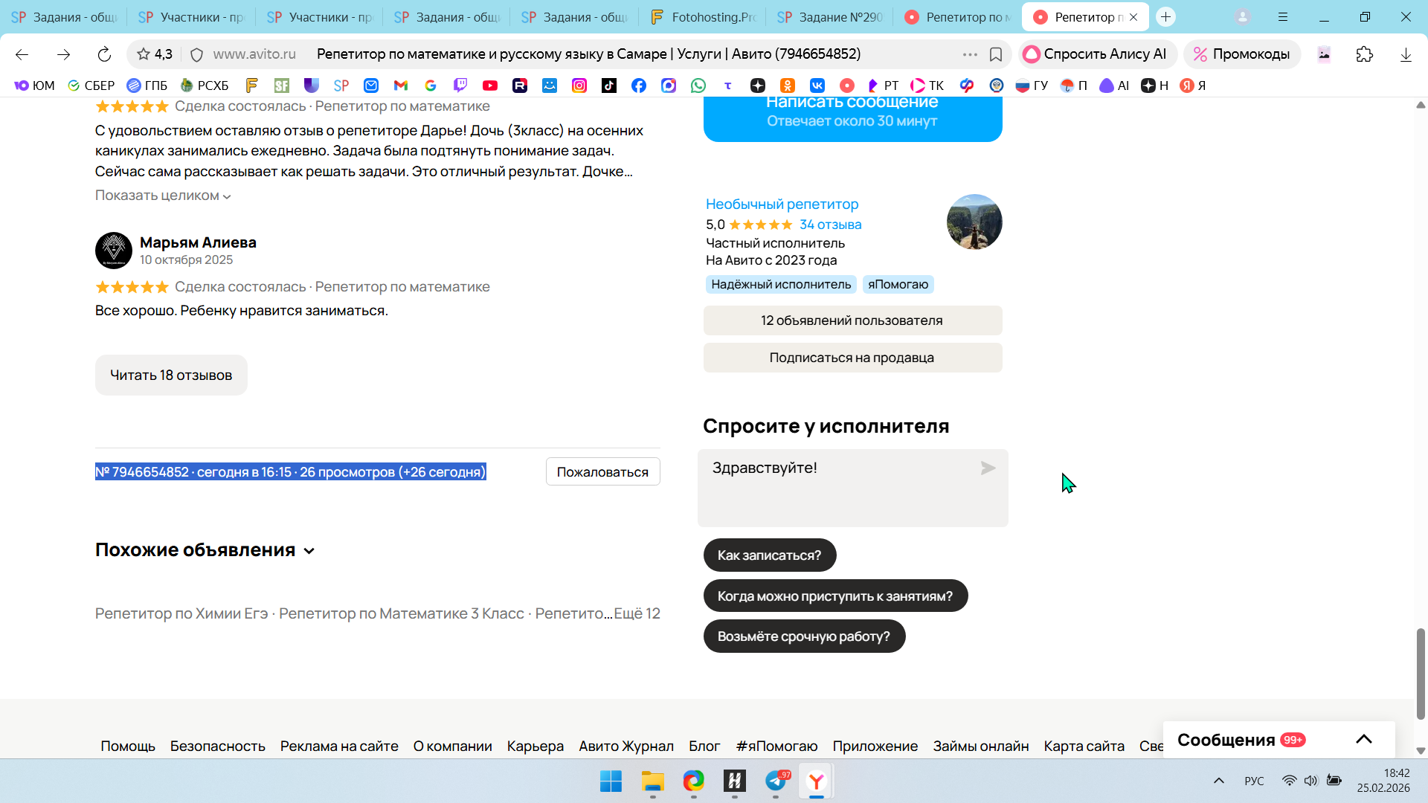Click the site protection shield icon
The width and height of the screenshot is (1428, 803).
click(197, 54)
